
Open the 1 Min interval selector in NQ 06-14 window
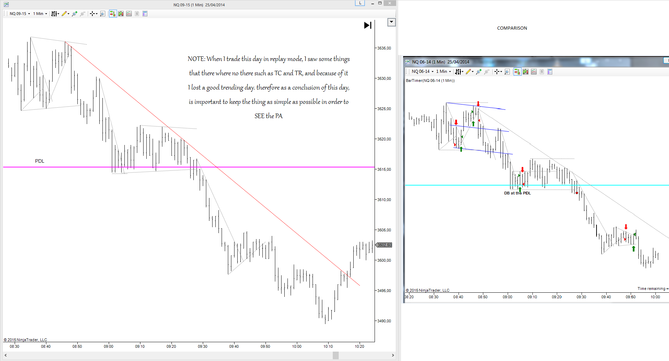pos(443,71)
